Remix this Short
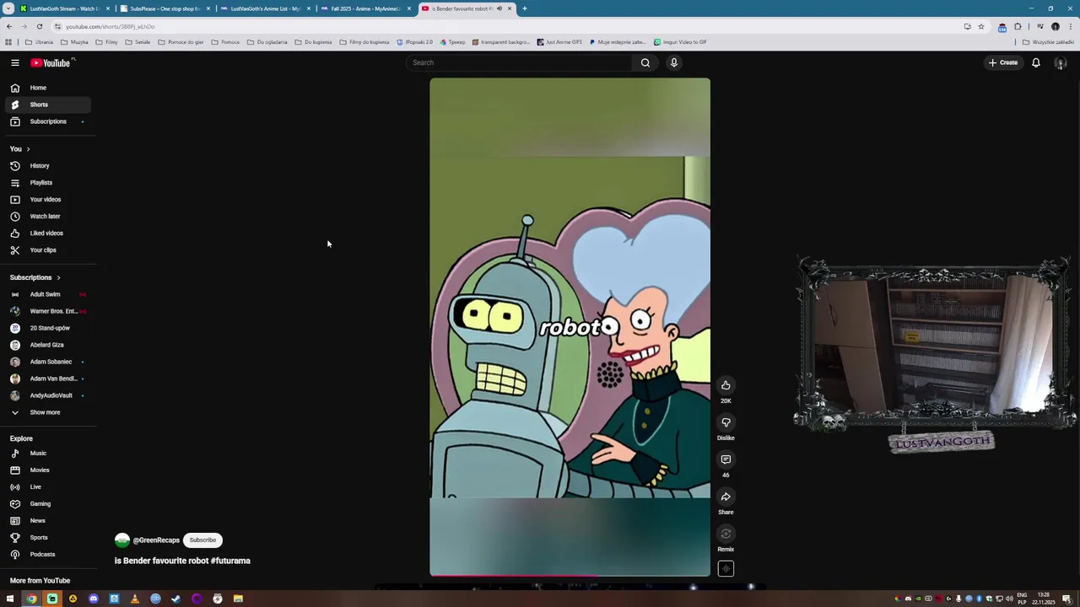 (x=726, y=534)
